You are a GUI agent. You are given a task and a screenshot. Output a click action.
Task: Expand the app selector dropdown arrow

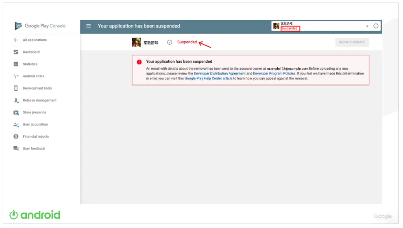click(367, 26)
